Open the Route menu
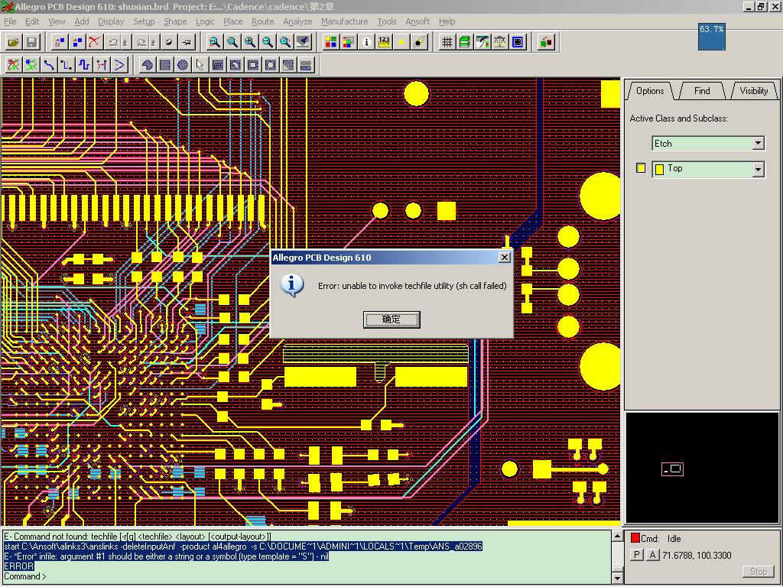Viewport: 783px width, 587px height. point(262,21)
